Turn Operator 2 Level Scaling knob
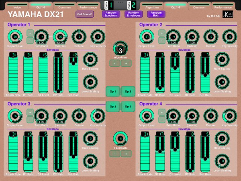The height and width of the screenshot is (181, 241). (222, 82)
